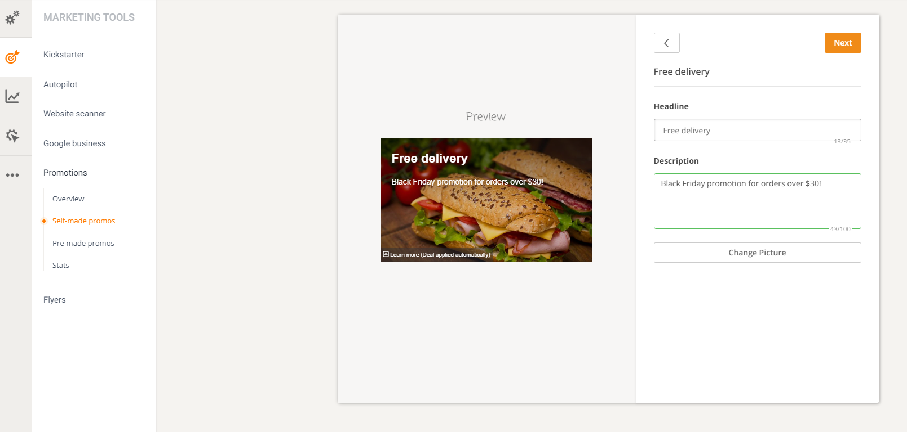Click the '13/35' character counter
This screenshot has height=432, width=907.
coord(842,141)
